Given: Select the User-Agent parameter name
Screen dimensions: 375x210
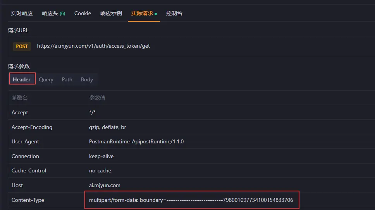Looking at the screenshot, I should (x=25, y=141).
